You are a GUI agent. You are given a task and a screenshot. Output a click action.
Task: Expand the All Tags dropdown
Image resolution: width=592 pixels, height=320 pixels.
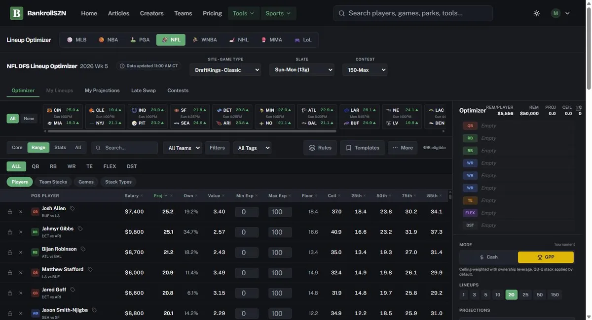[x=252, y=148]
